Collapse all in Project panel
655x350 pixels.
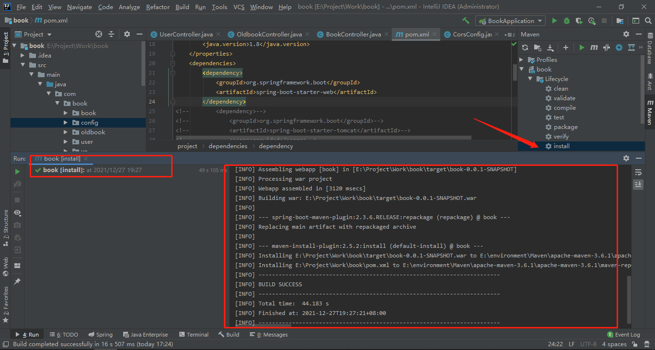coord(111,34)
